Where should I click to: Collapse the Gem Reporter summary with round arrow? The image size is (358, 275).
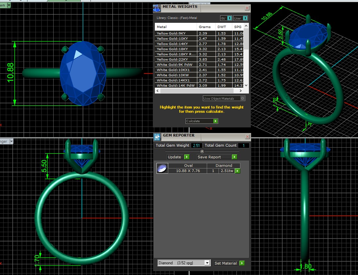[x=202, y=151]
